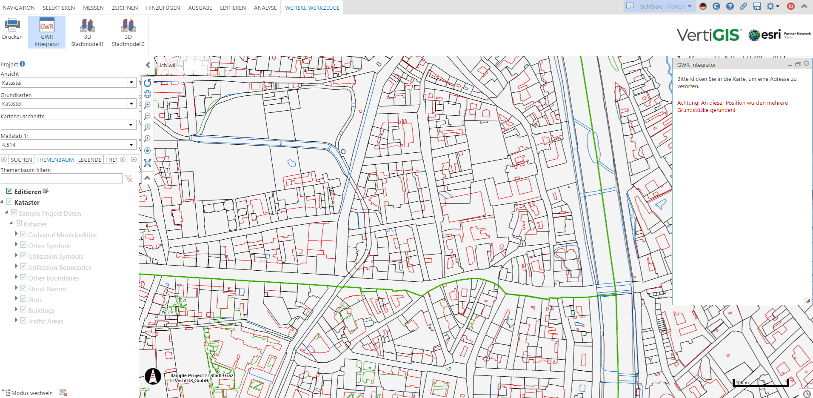Click the floppy disk save icon

pos(757,6)
